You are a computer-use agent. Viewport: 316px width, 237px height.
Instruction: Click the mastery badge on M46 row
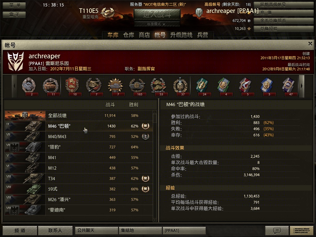point(146,126)
